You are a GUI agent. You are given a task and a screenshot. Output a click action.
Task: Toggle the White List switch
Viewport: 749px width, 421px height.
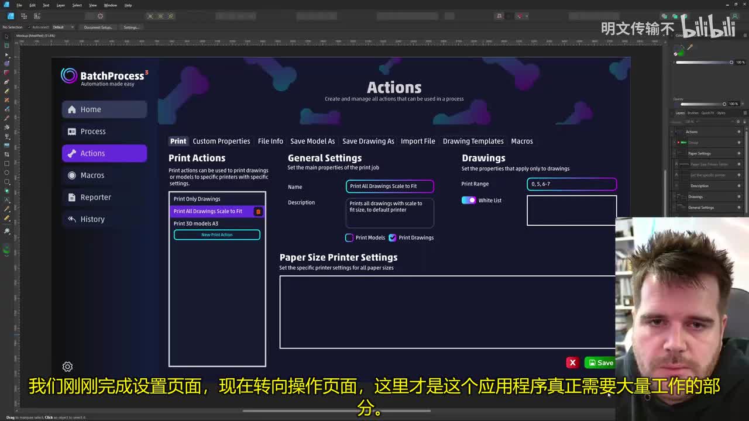coord(469,200)
